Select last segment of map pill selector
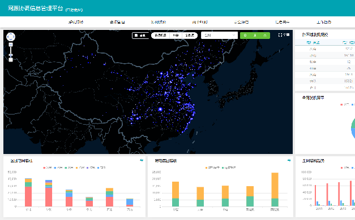355x220 pixels. coord(190,36)
